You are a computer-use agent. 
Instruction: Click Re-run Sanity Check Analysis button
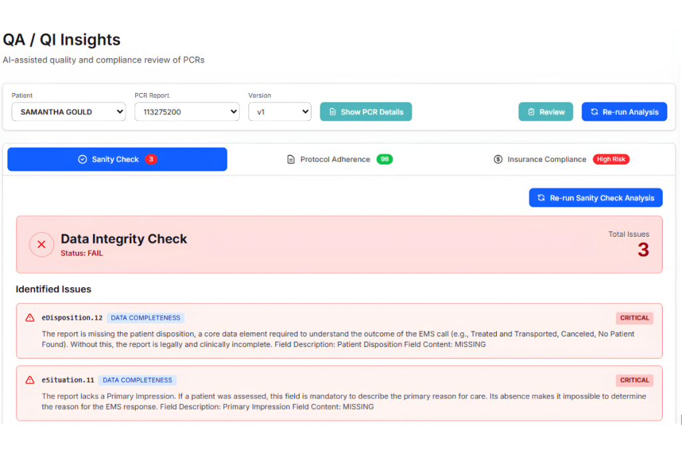click(595, 198)
